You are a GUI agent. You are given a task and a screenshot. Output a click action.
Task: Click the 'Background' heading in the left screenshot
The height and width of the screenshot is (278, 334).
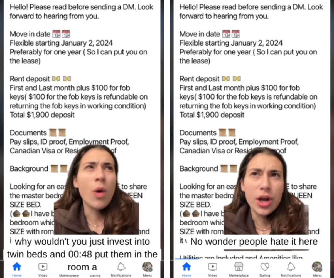[x=29, y=168]
